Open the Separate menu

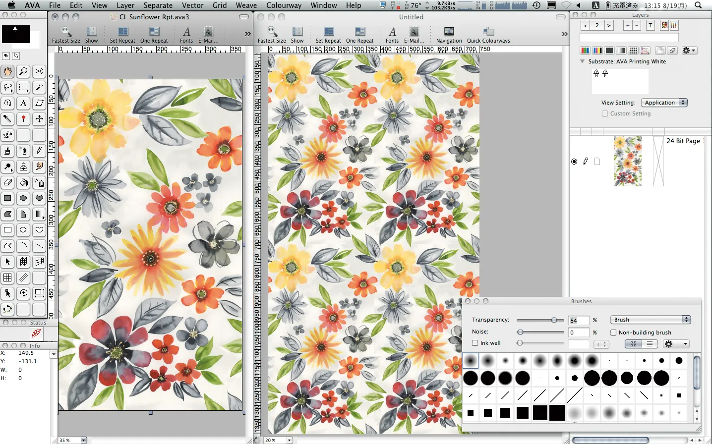click(x=158, y=5)
